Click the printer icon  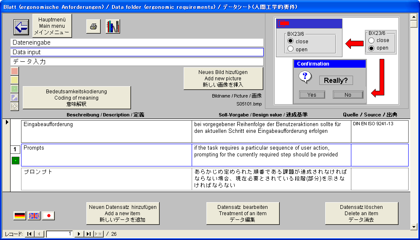94,26
